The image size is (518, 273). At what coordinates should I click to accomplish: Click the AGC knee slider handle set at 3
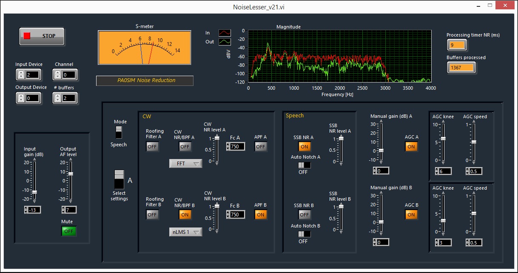[x=443, y=221]
